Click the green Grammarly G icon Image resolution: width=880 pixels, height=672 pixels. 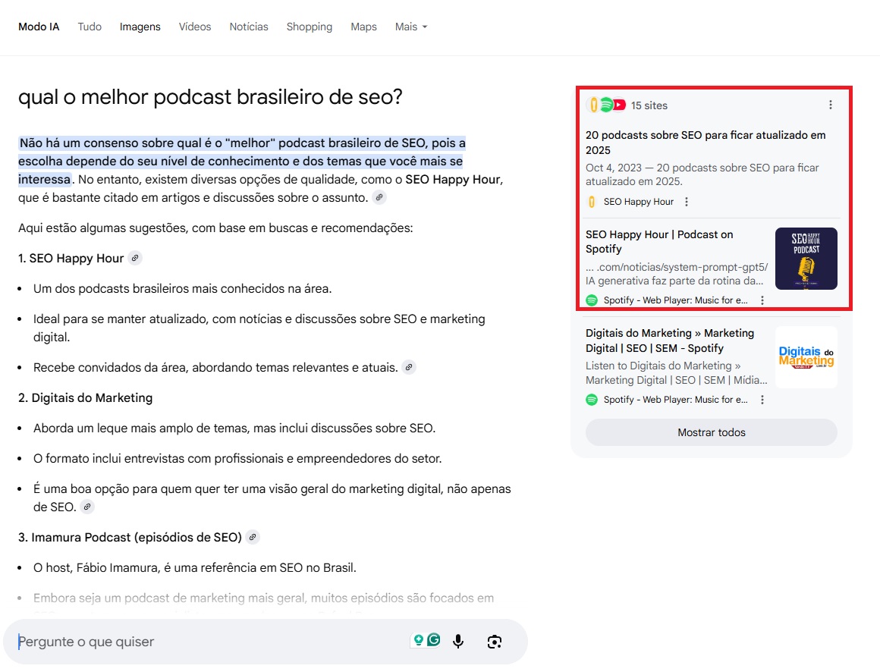coord(434,640)
